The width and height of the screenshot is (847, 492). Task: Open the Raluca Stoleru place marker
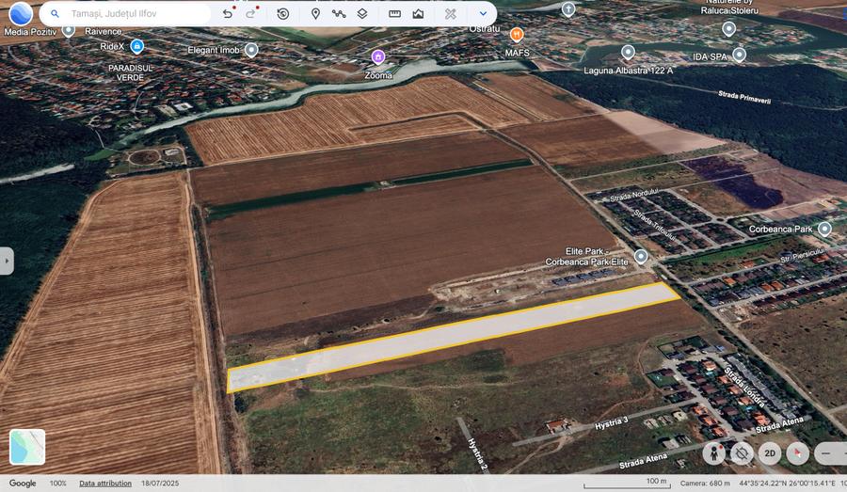point(728,28)
